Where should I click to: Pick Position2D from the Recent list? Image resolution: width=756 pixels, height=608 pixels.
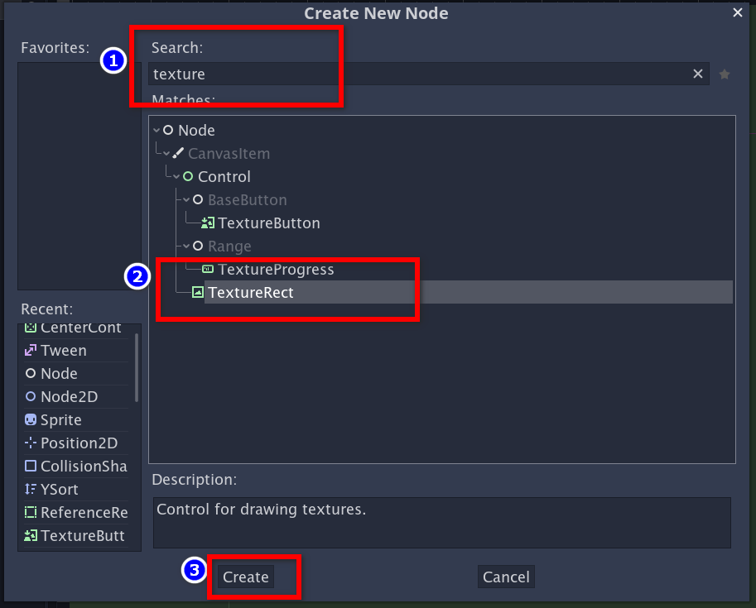pyautogui.click(x=76, y=443)
